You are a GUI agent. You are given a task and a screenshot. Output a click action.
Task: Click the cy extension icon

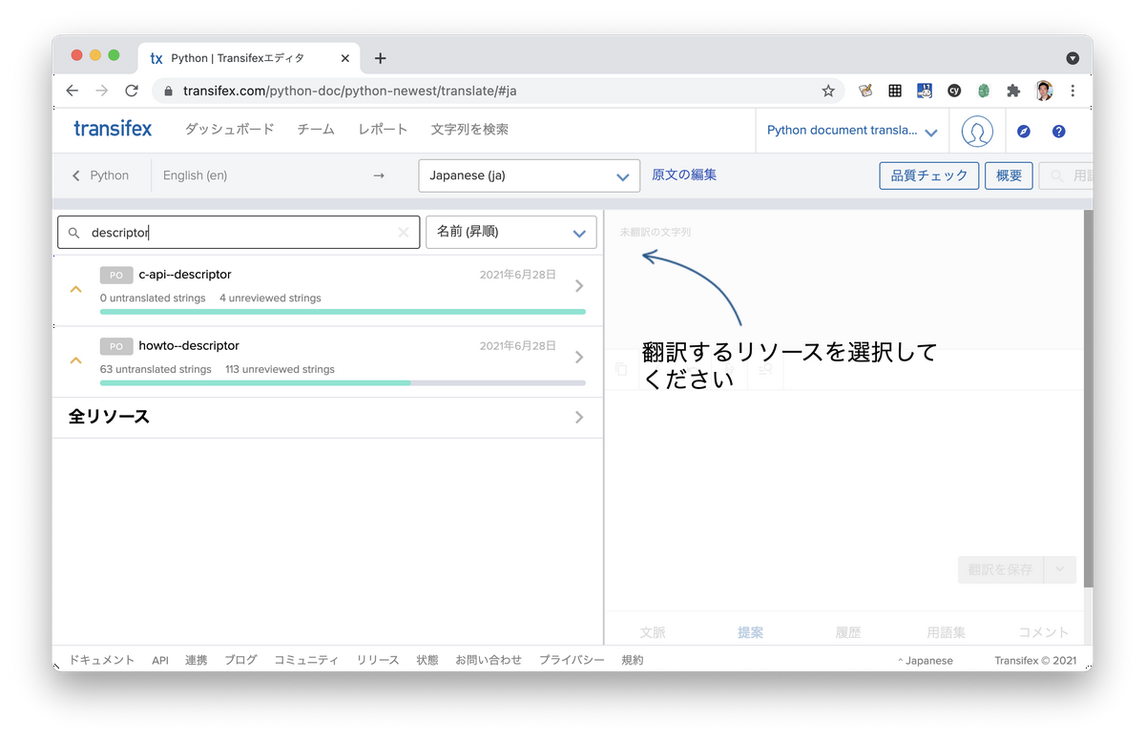pos(954,91)
